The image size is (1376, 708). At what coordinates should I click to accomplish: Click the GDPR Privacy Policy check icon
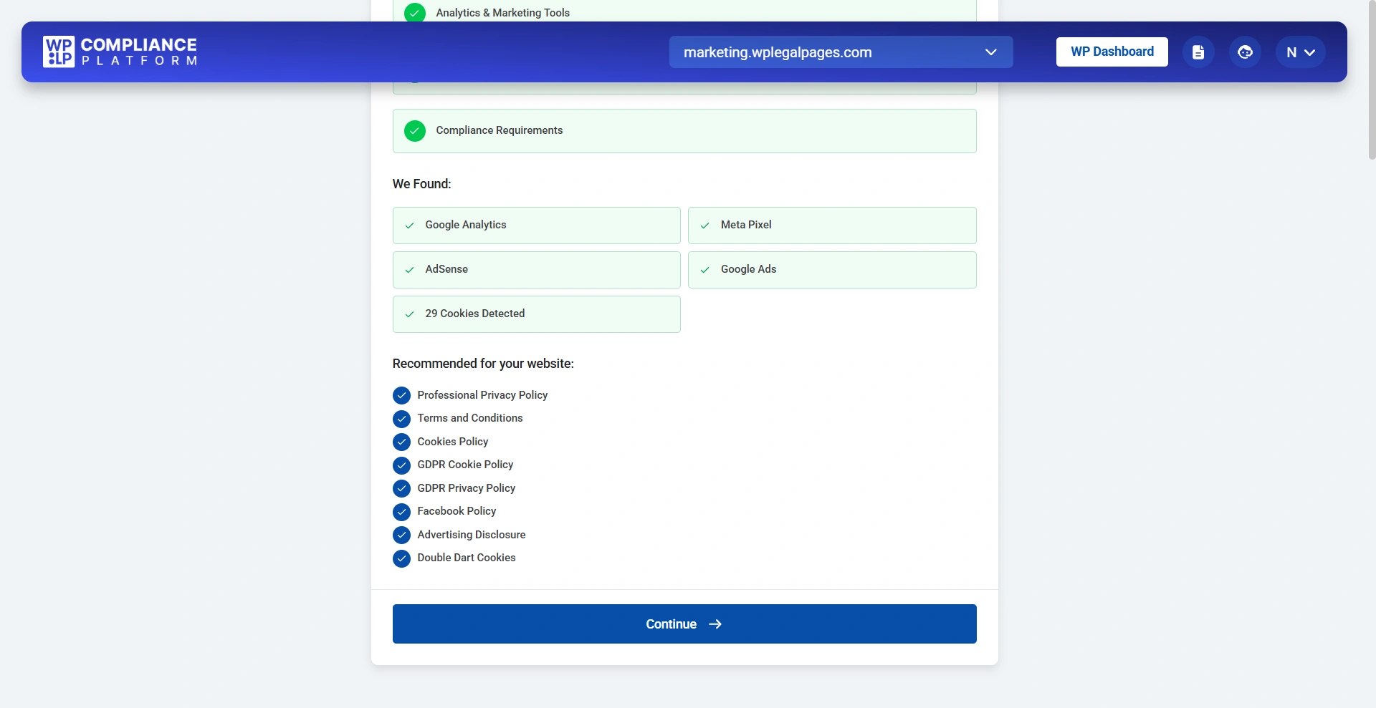click(401, 488)
